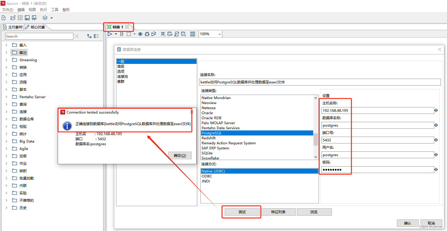The height and width of the screenshot is (231, 447).
Task: Stop the transformation with the stop icon
Action: (x=128, y=34)
